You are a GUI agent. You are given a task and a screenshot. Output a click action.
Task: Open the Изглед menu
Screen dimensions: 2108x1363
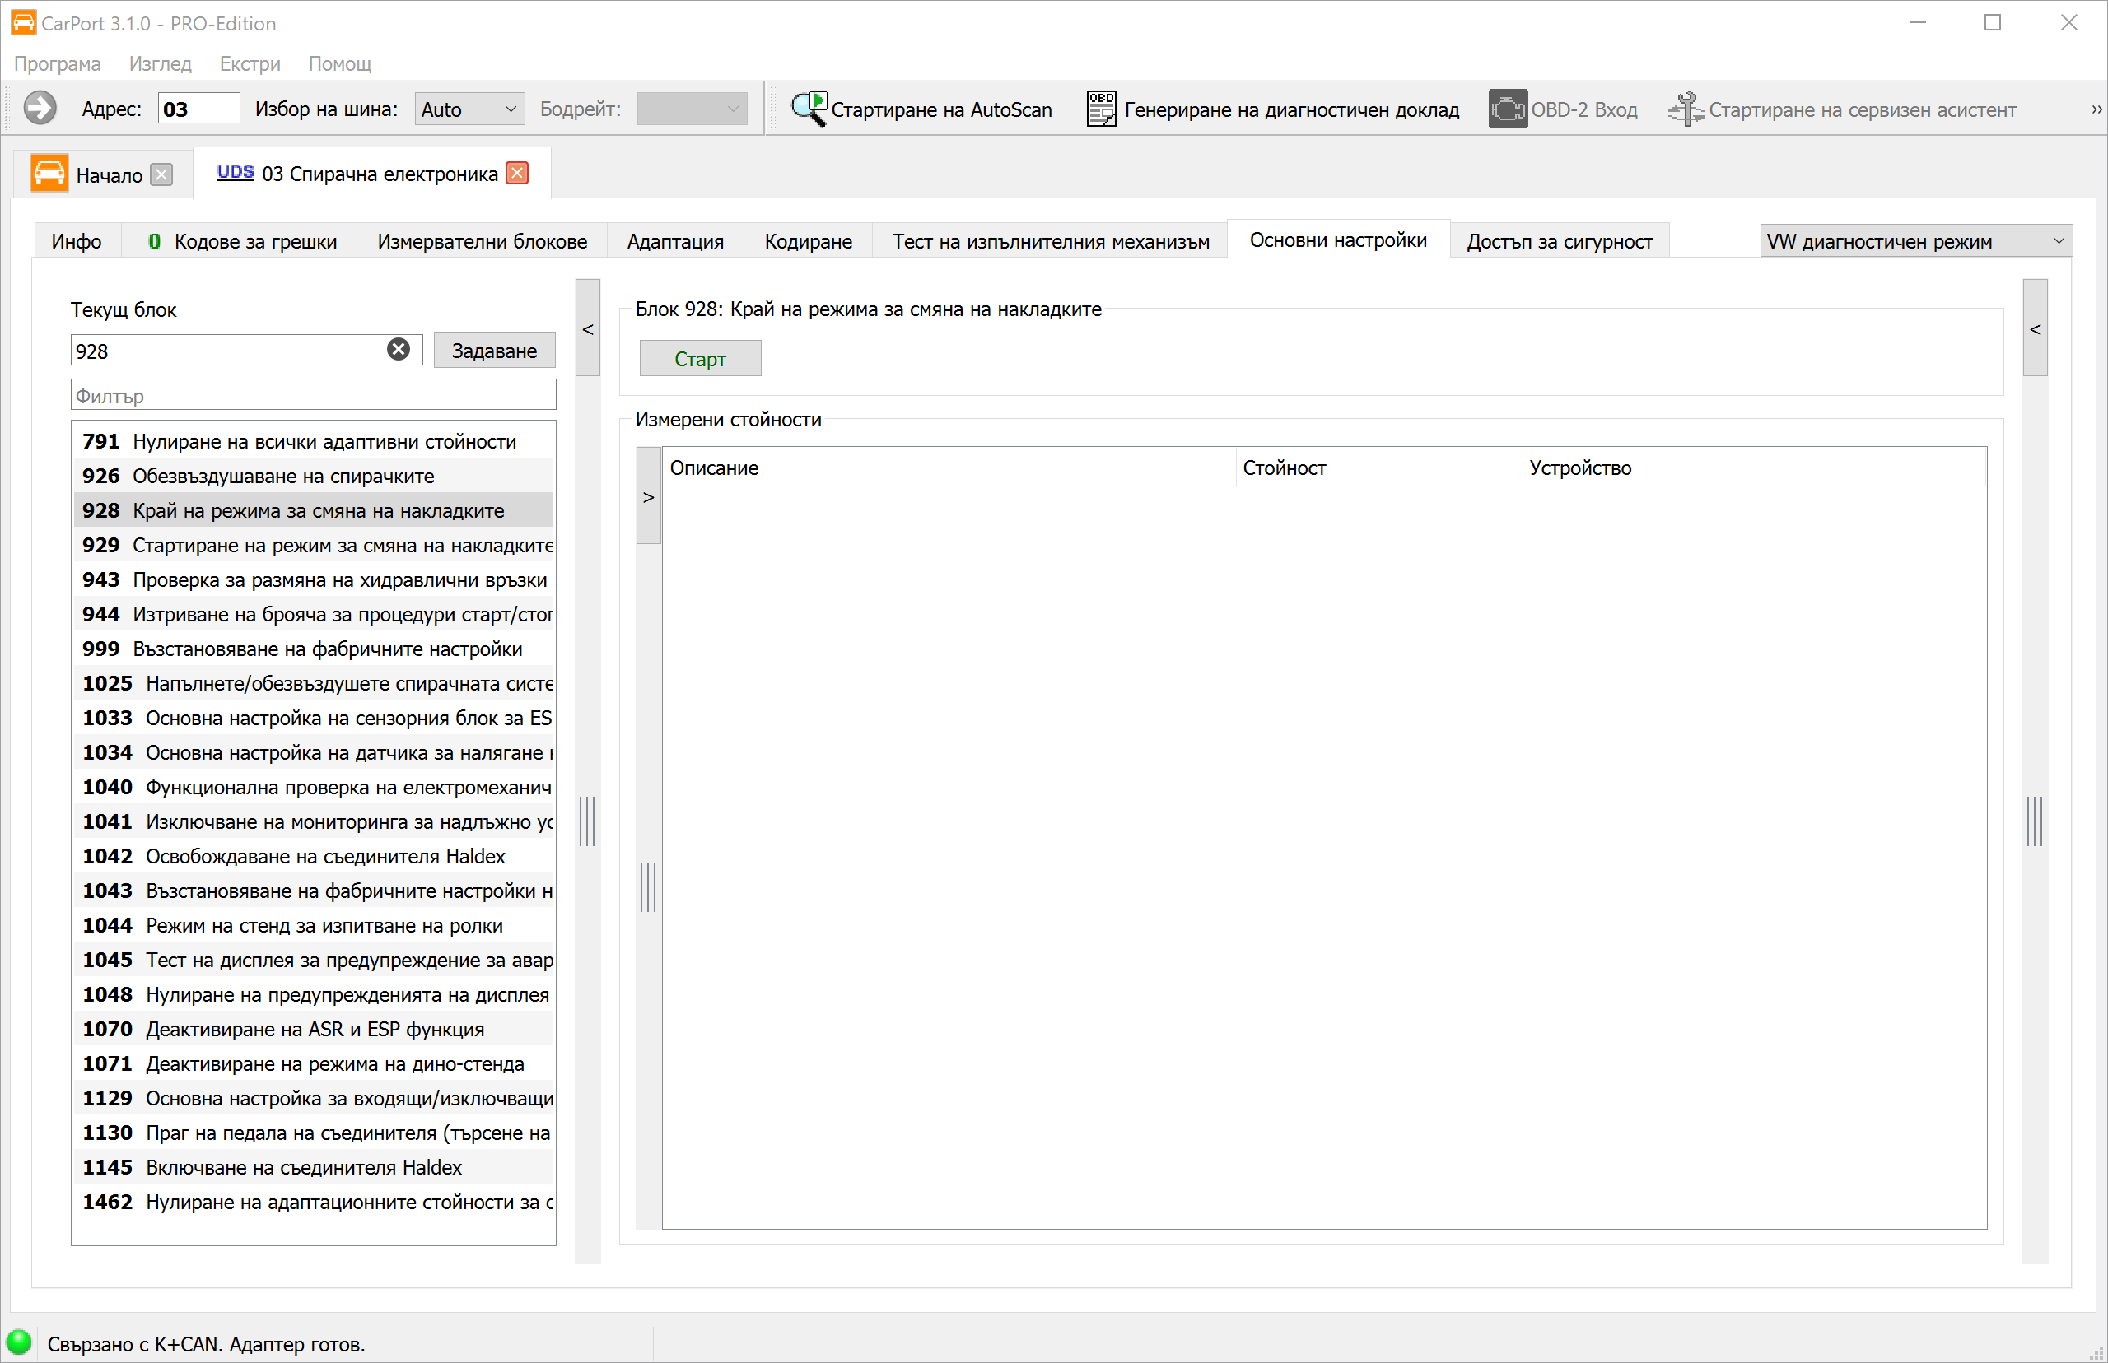(161, 63)
